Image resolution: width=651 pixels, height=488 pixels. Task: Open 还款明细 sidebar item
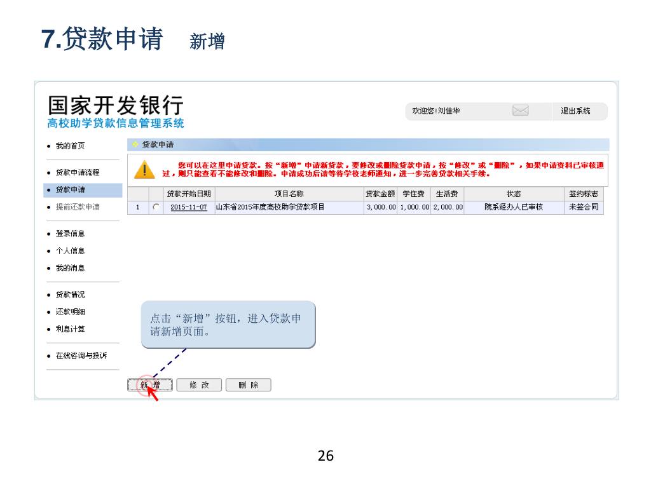pyautogui.click(x=70, y=311)
